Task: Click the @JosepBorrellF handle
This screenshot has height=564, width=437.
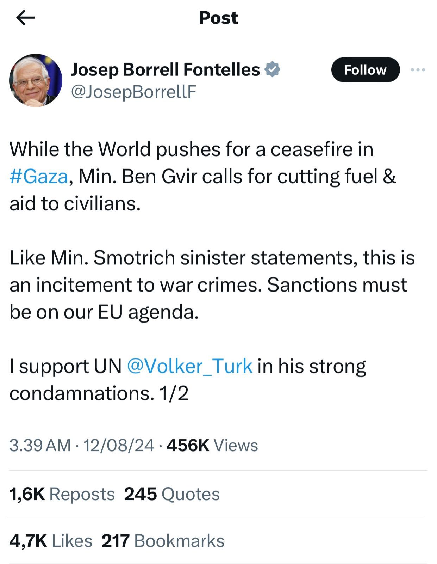Action: click(134, 93)
